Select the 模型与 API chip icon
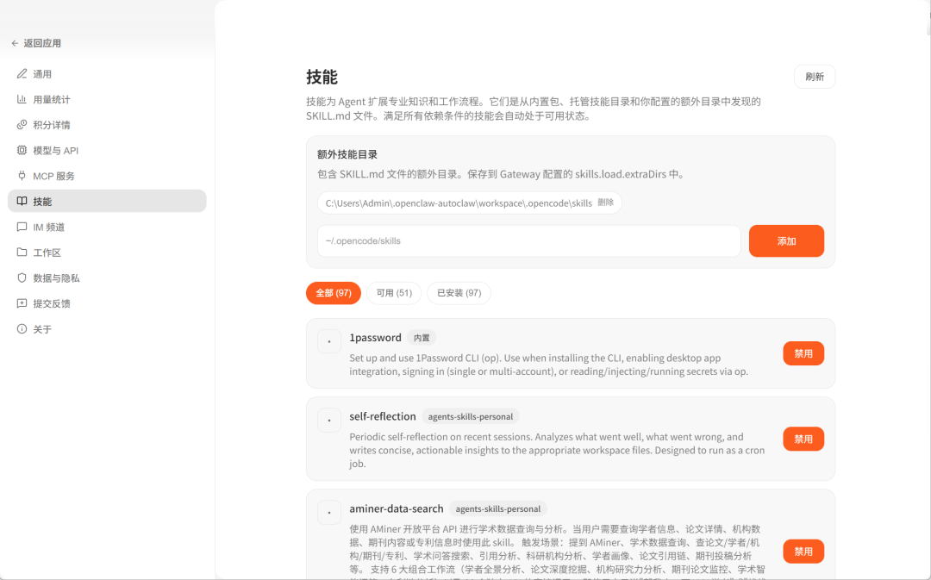This screenshot has height=580, width=931. click(x=22, y=151)
